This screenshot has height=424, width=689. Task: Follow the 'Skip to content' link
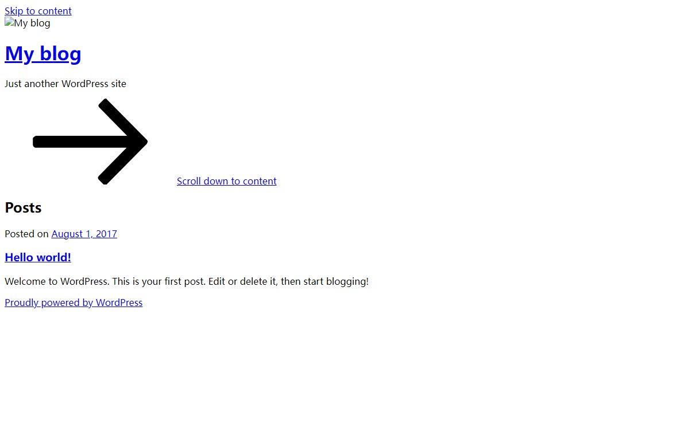[x=38, y=11]
